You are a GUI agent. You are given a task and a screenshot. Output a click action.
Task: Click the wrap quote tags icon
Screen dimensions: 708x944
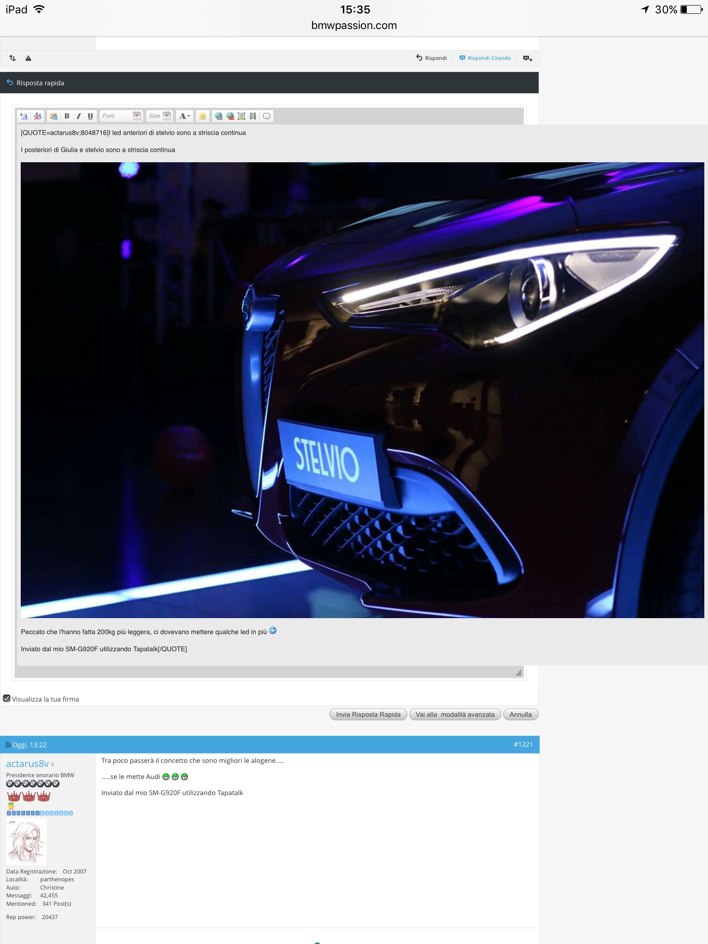click(x=266, y=116)
